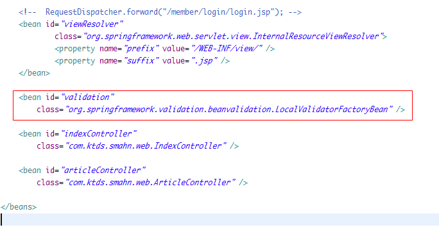Place cursor on the highlighted empty line
This screenshot has height=241, width=439.
coord(219,219)
